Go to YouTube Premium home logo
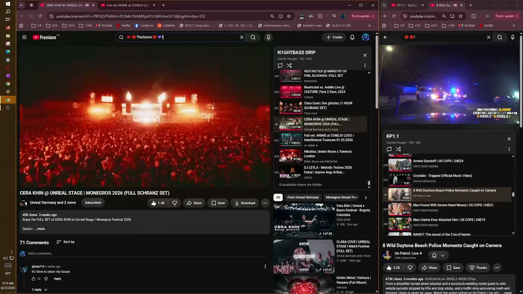The image size is (523, 294). (44, 37)
